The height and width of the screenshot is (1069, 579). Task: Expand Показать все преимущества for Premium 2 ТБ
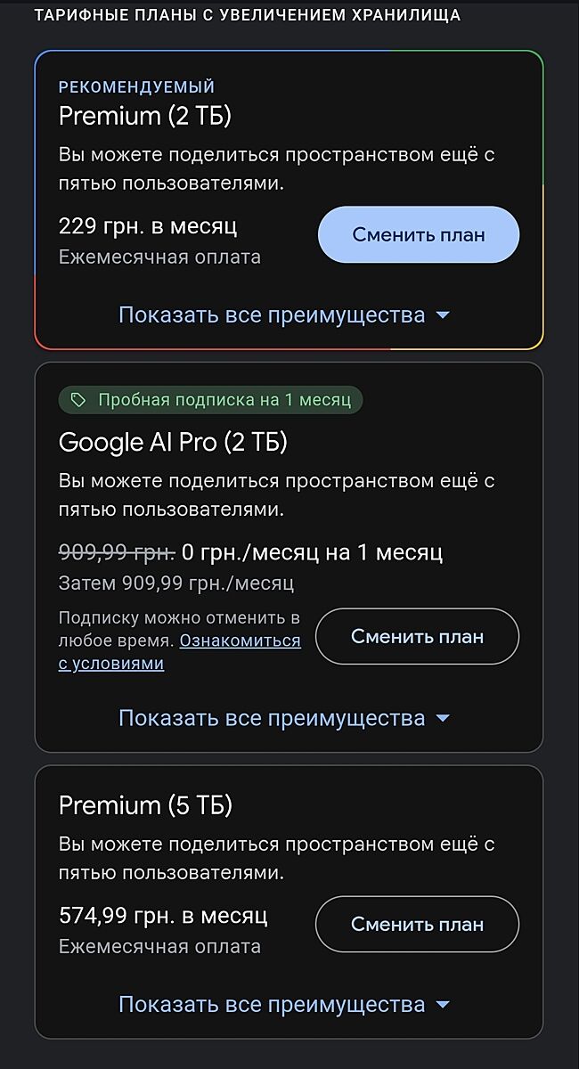(x=272, y=314)
